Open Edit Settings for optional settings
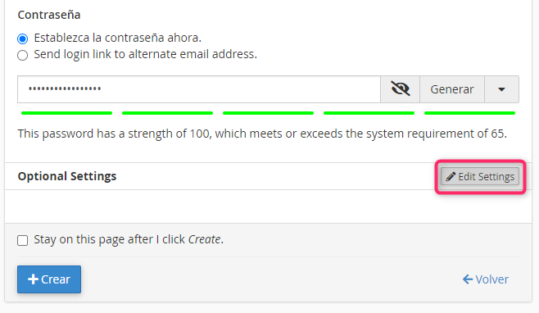This screenshot has height=313, width=539. [480, 176]
